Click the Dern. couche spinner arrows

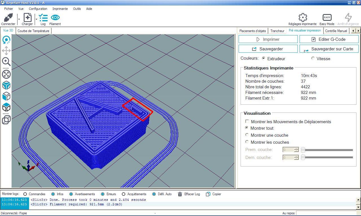(296, 157)
